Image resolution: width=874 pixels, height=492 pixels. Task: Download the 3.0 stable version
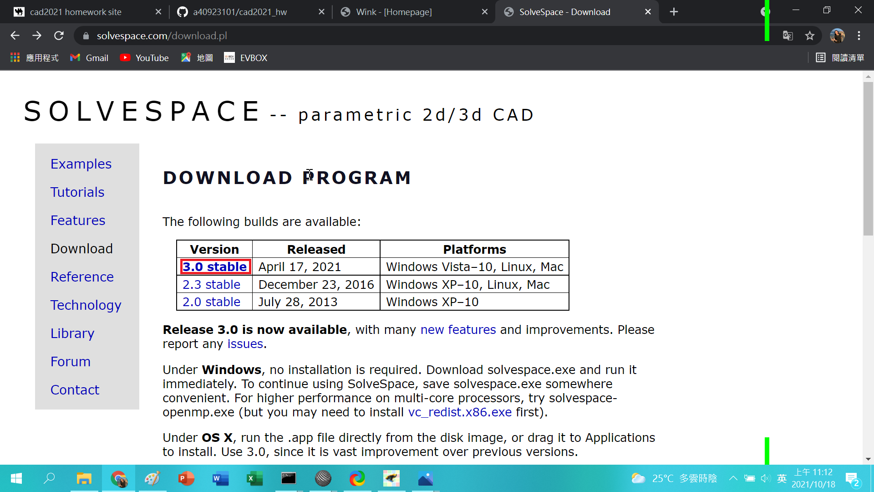point(215,267)
